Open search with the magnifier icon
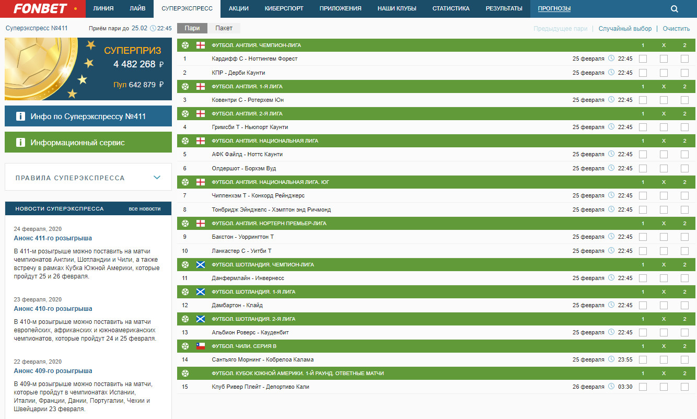Viewport: 697px width, 419px height. coord(675,9)
